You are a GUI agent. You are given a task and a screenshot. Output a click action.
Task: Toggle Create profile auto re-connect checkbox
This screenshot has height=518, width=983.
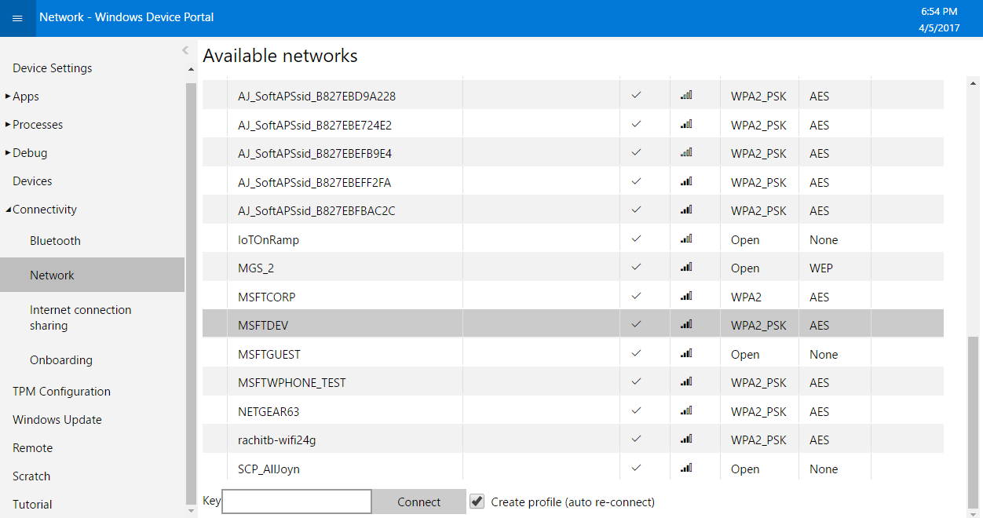pos(477,501)
